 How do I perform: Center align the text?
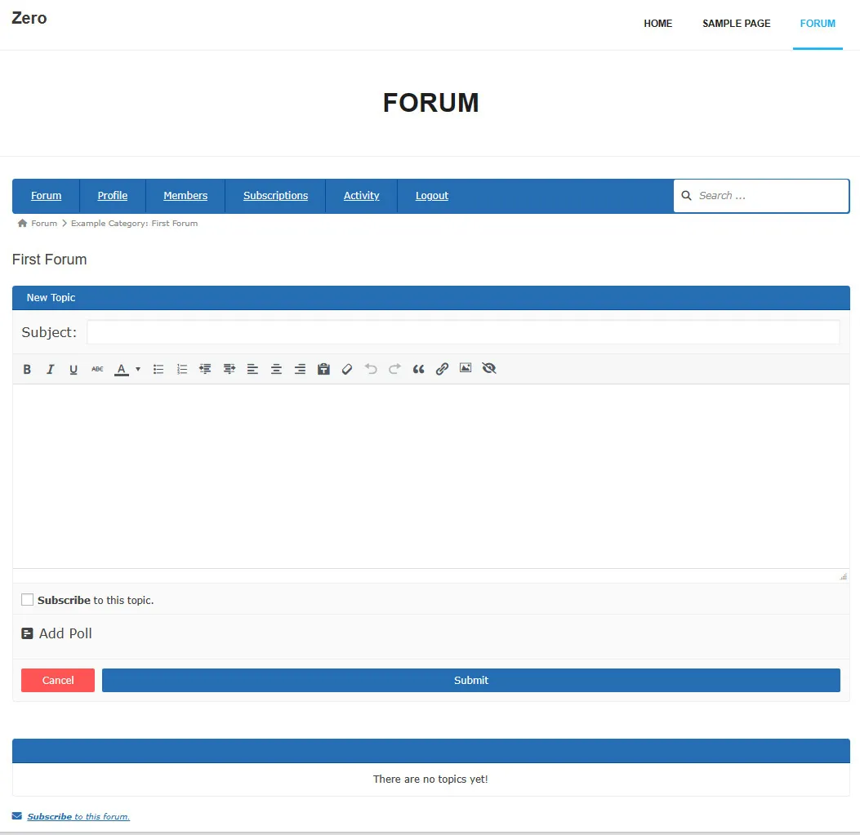pos(276,369)
